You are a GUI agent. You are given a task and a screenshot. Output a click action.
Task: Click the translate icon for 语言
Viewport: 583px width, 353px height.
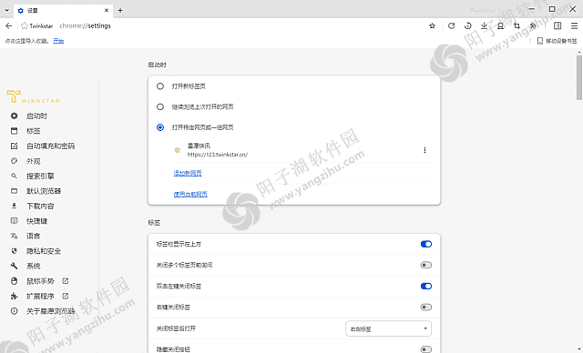15,236
